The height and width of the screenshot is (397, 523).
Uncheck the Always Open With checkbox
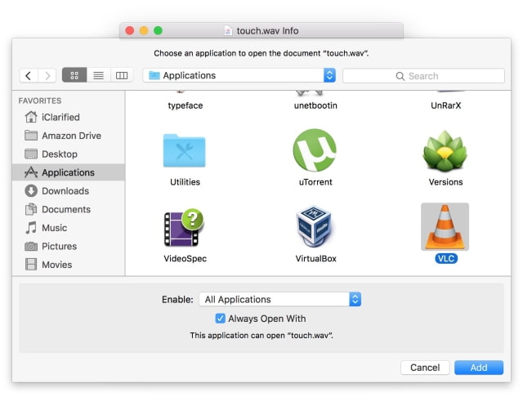click(220, 319)
